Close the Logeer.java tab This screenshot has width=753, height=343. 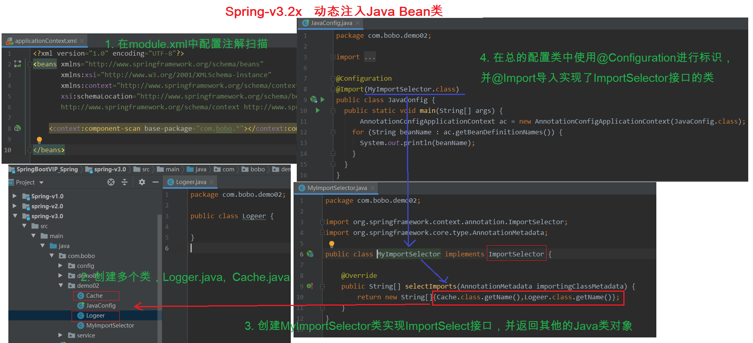pyautogui.click(x=212, y=182)
